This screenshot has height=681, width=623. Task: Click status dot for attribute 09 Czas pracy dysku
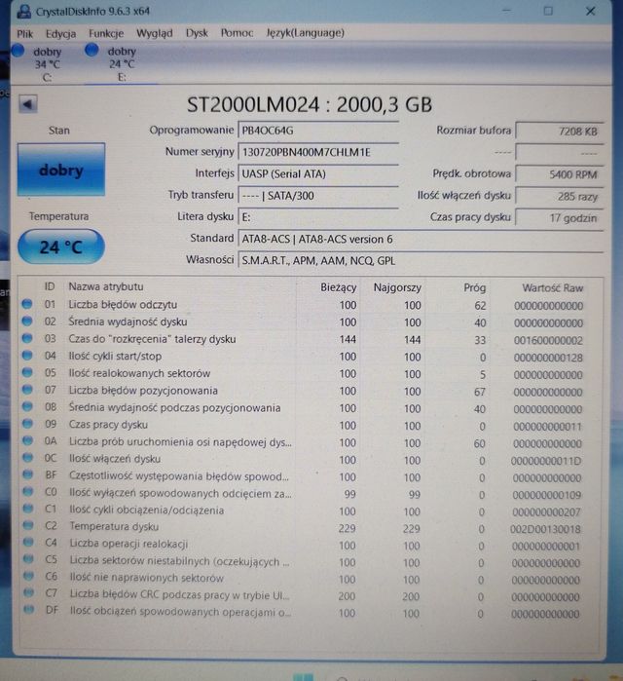click(28, 423)
